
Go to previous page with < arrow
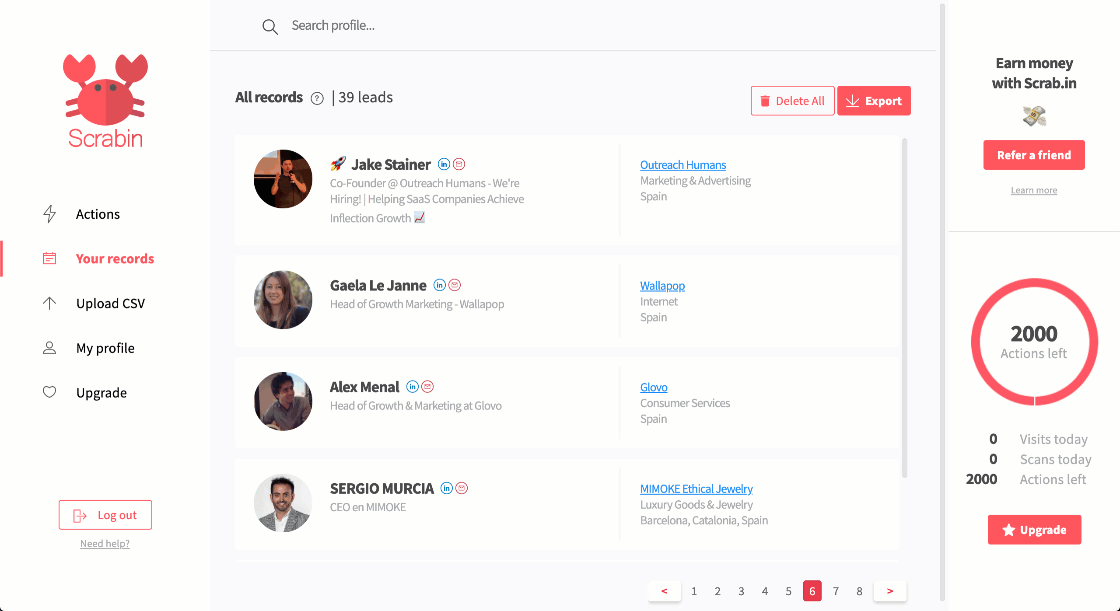point(665,591)
